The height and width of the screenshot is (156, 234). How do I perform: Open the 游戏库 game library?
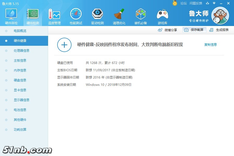[162, 16]
